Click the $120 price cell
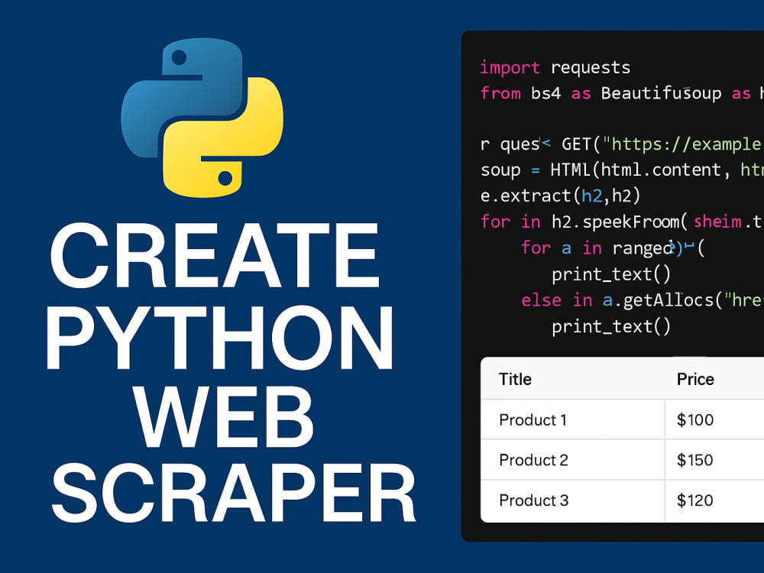Screen dimensions: 764x573 (715, 500)
